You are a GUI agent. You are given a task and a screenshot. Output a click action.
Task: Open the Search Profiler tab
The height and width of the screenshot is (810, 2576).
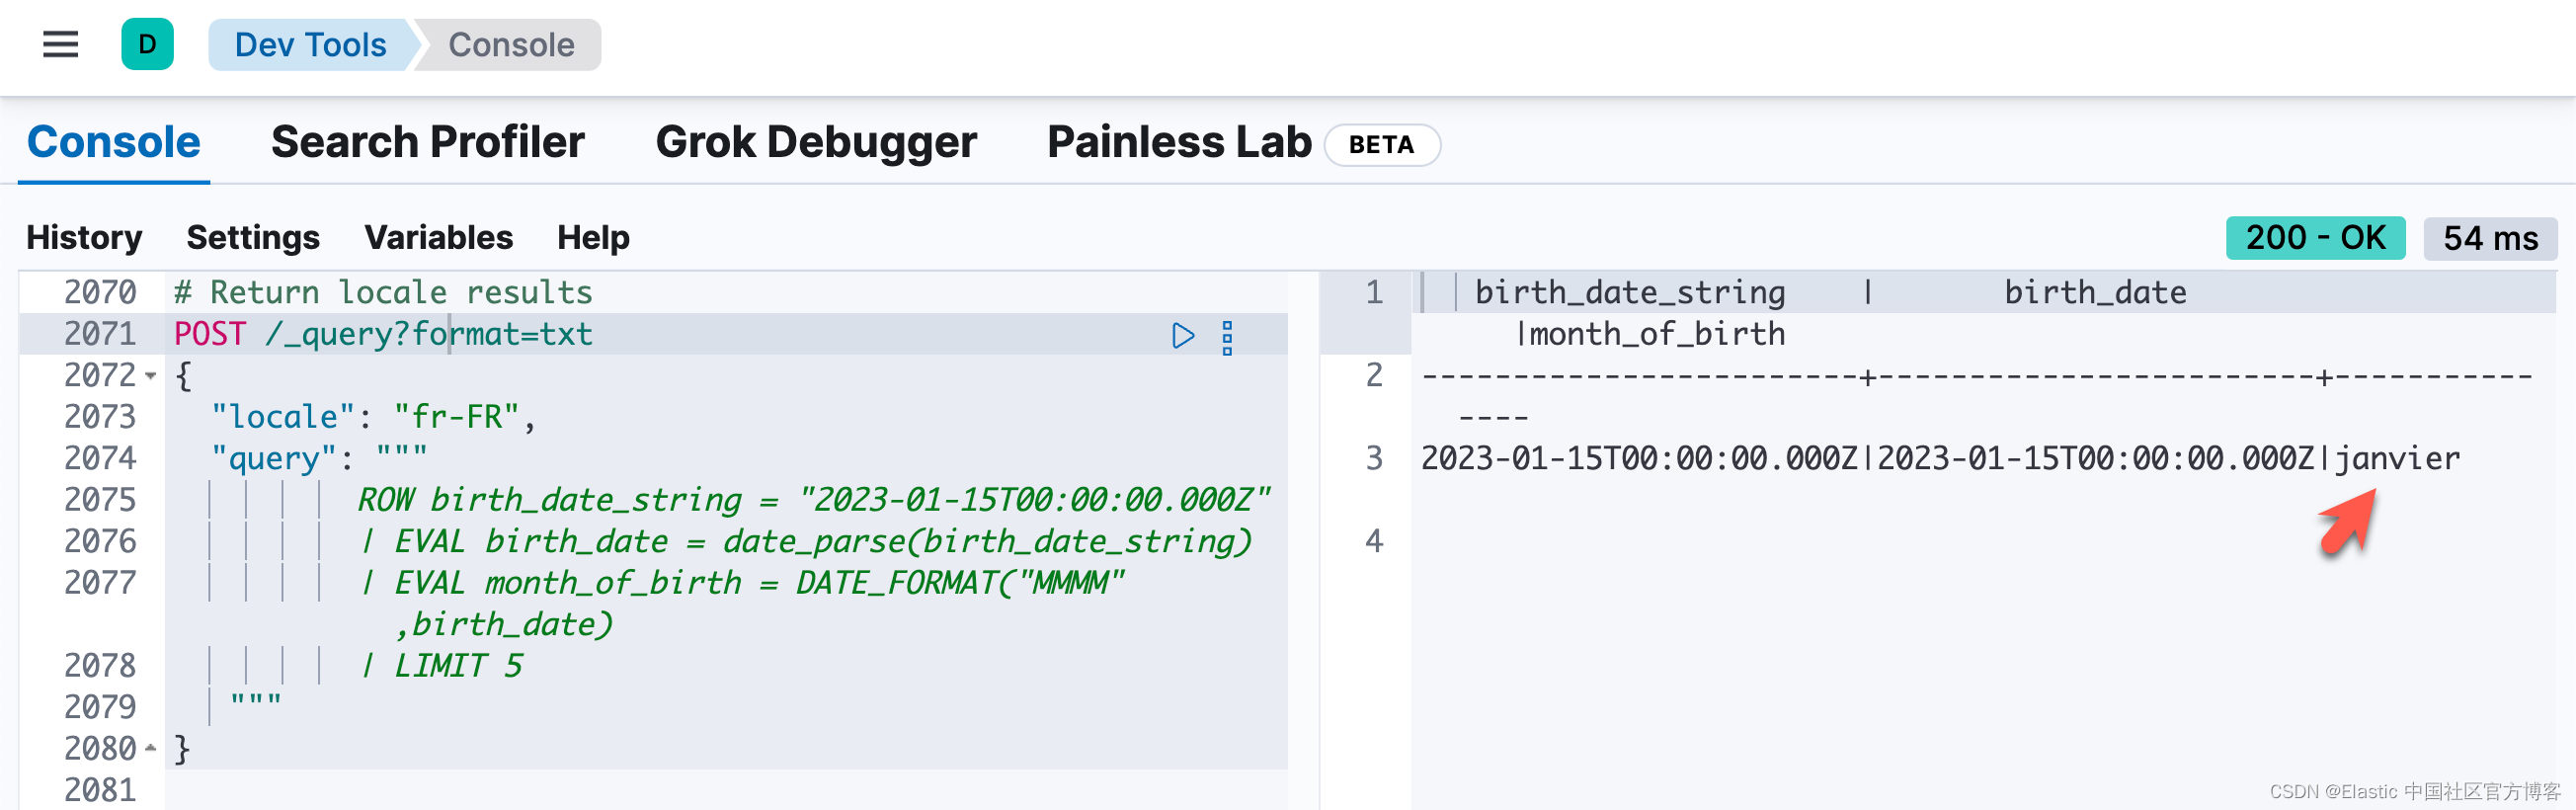(x=428, y=142)
